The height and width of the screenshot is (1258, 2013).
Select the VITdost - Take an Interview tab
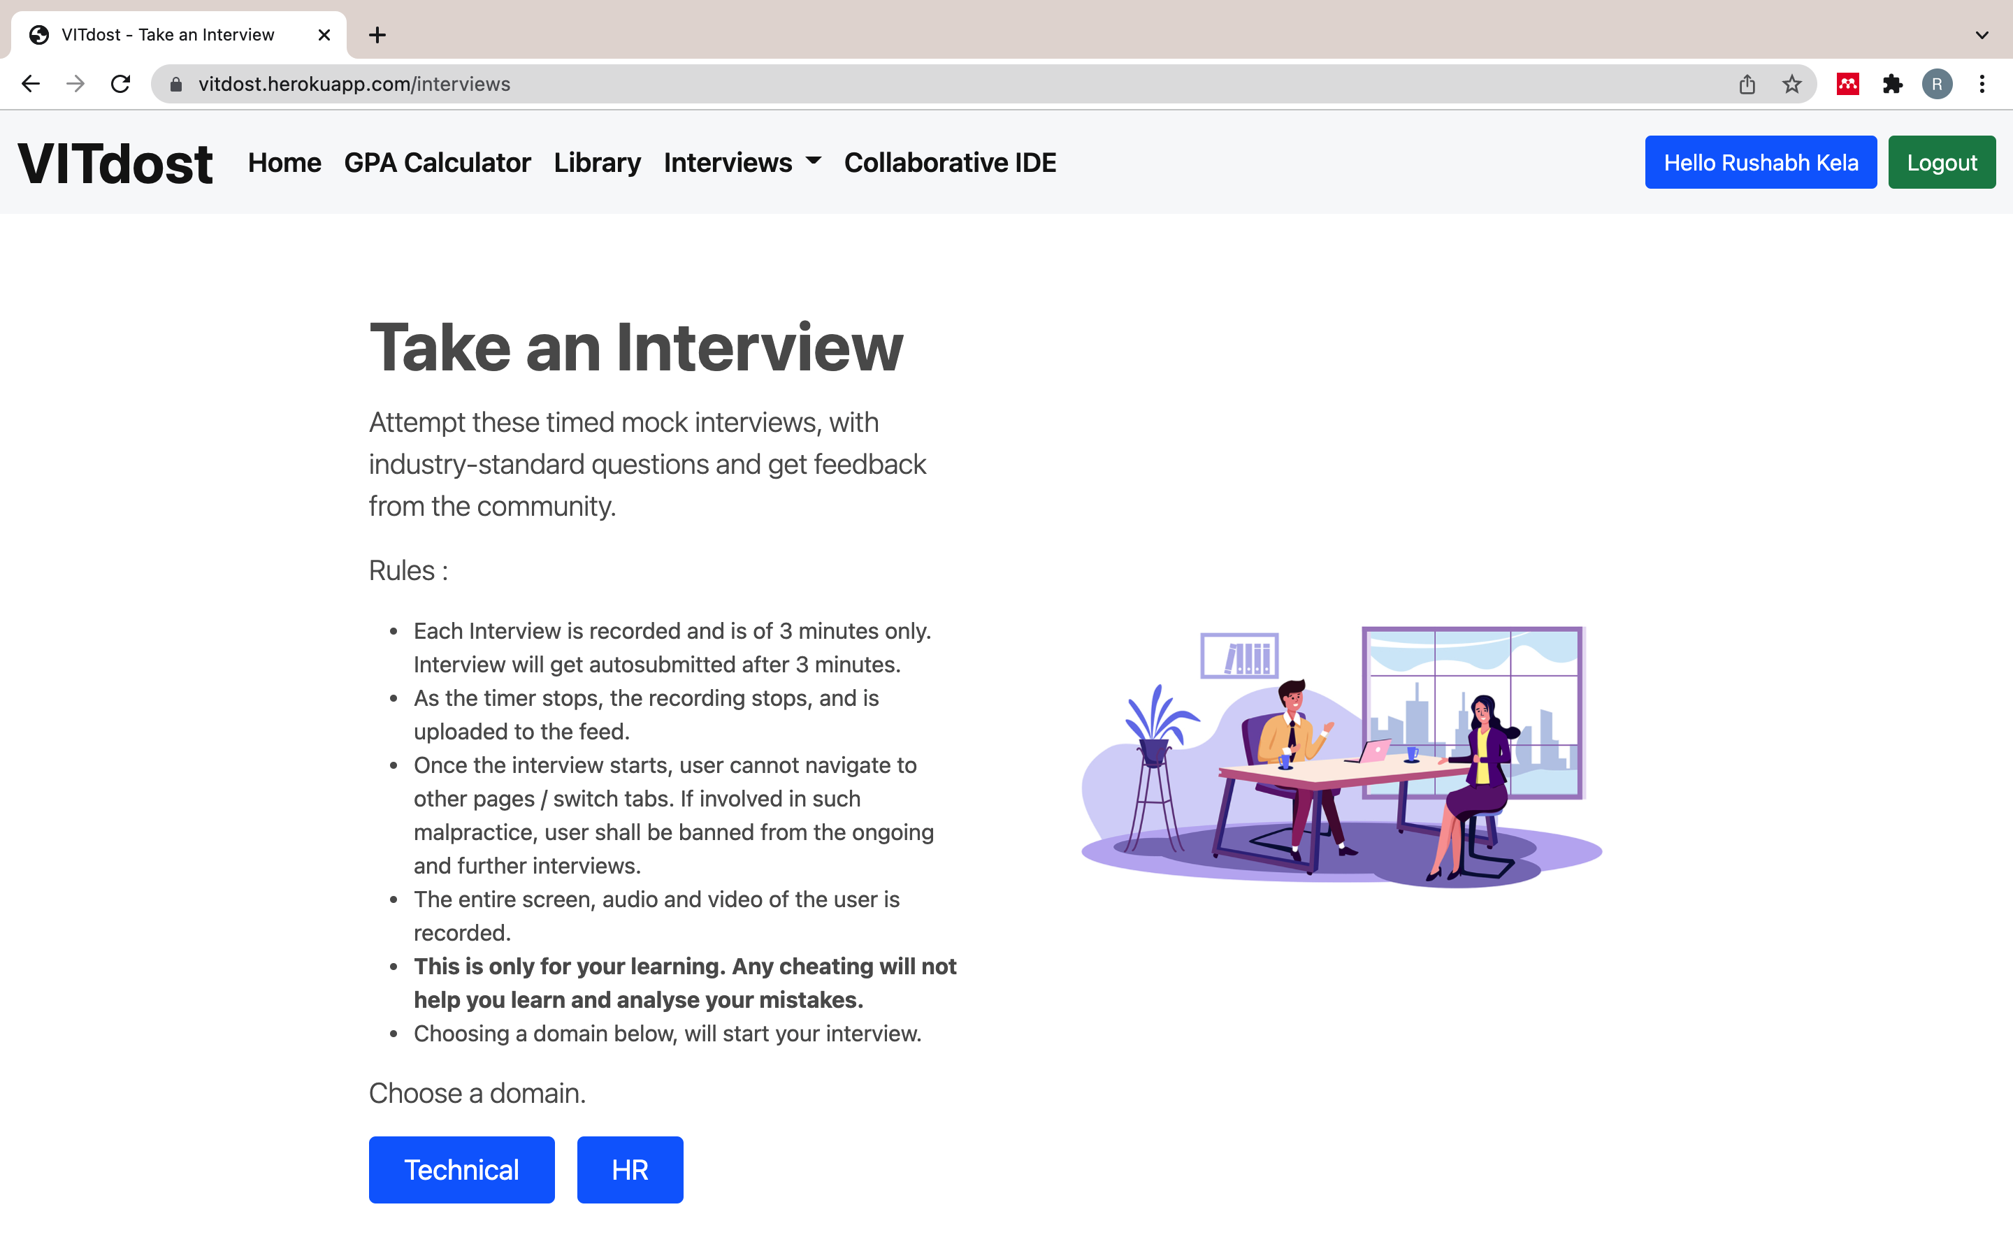pos(179,35)
